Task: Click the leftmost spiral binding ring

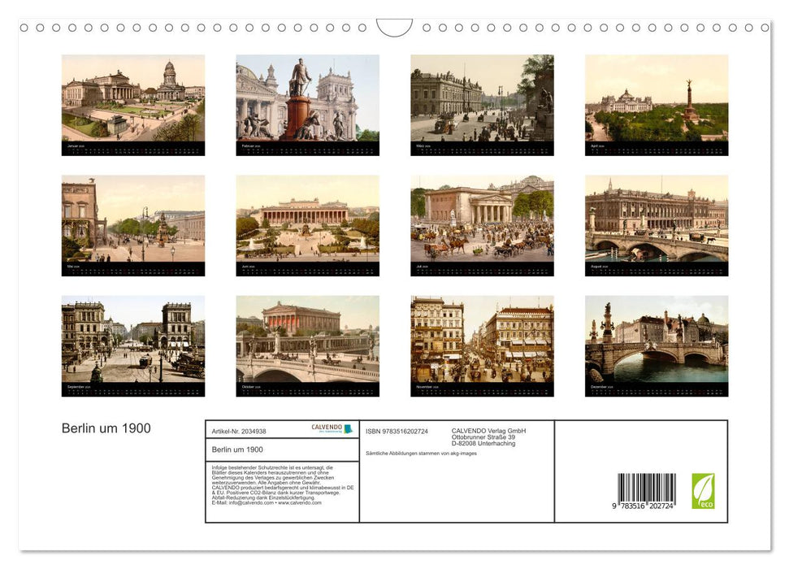Action: pyautogui.click(x=24, y=27)
